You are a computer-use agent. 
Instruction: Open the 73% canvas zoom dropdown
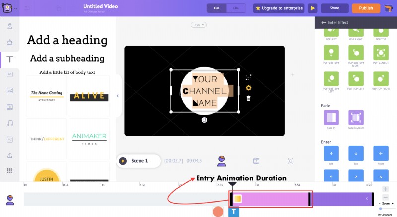198,25
